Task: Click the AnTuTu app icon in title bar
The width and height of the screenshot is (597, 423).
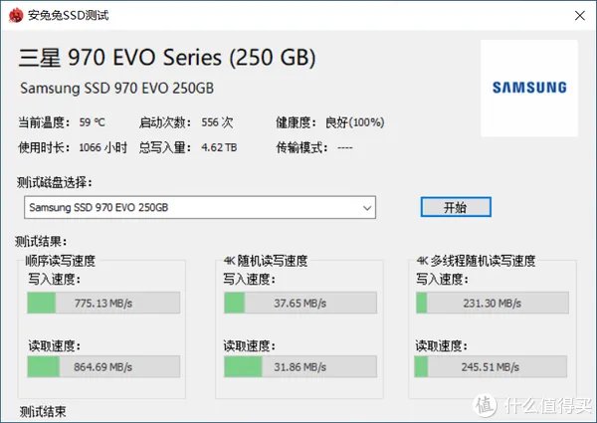Action: (11, 14)
